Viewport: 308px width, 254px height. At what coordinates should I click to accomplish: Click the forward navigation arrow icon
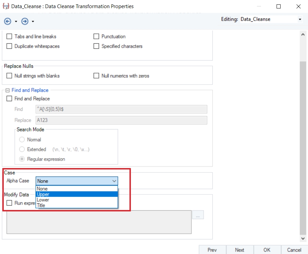point(24,21)
